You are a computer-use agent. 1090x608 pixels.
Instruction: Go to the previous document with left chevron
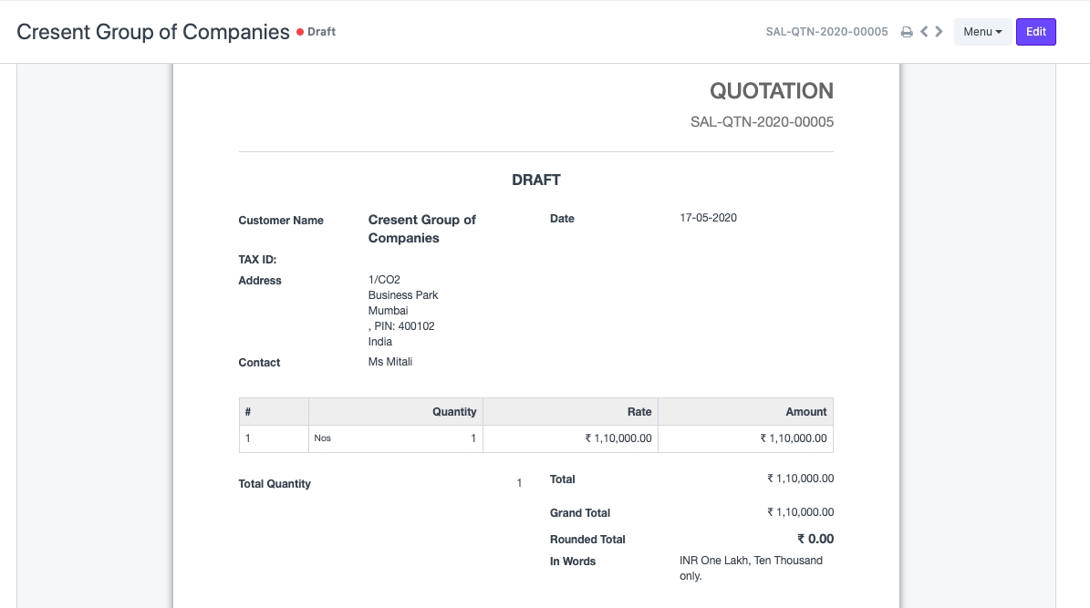click(924, 32)
